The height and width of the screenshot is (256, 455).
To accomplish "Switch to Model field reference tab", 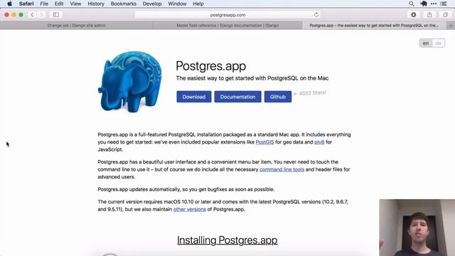I will pos(227,26).
